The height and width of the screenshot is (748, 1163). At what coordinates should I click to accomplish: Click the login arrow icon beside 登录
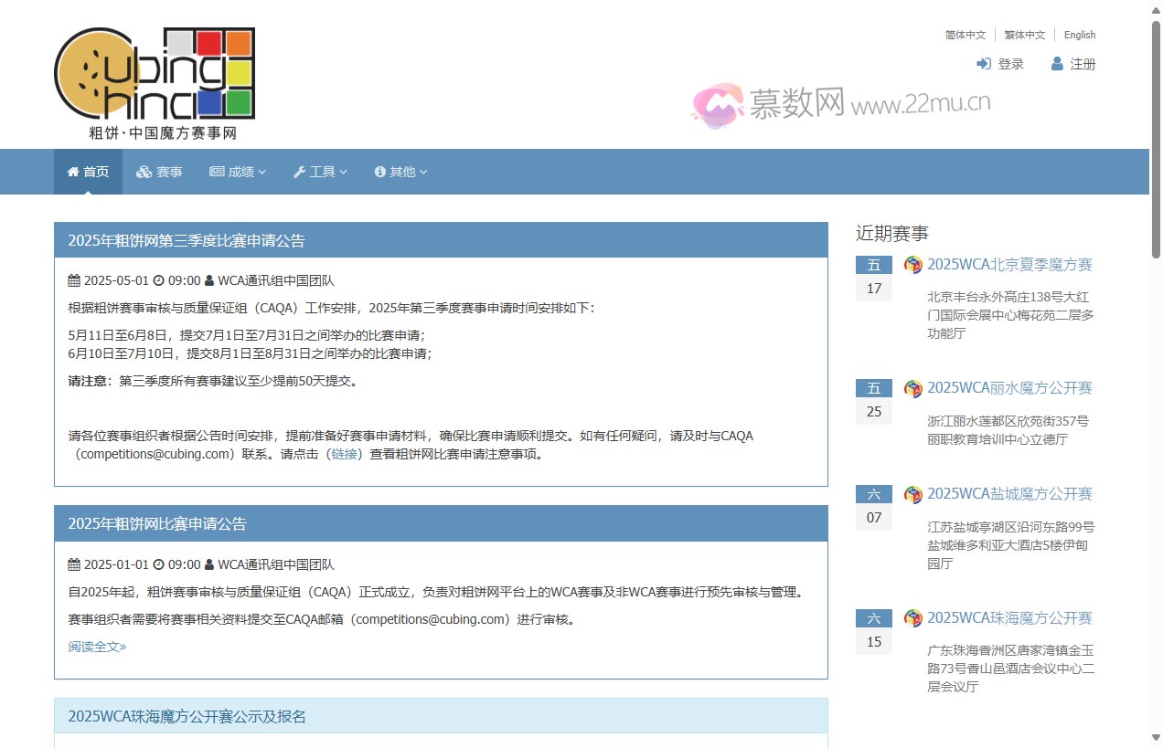[983, 64]
